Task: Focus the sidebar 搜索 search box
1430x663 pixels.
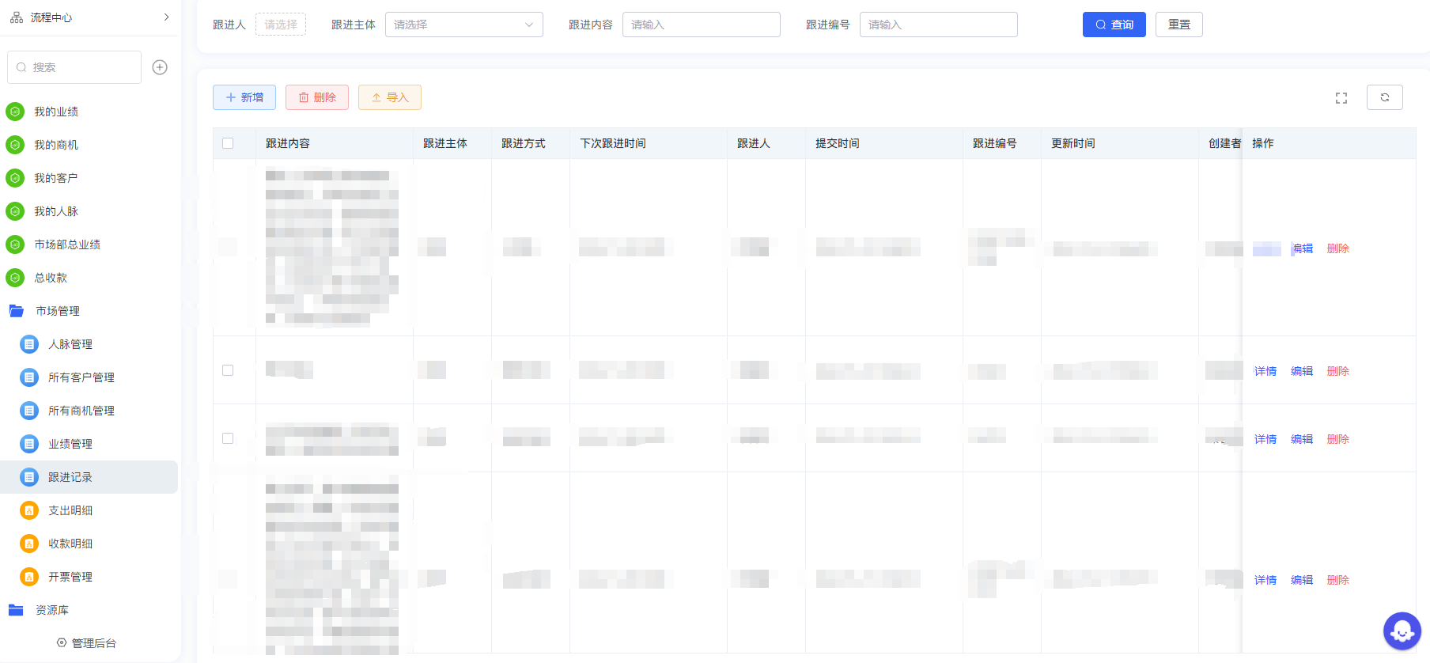Action: 74,67
